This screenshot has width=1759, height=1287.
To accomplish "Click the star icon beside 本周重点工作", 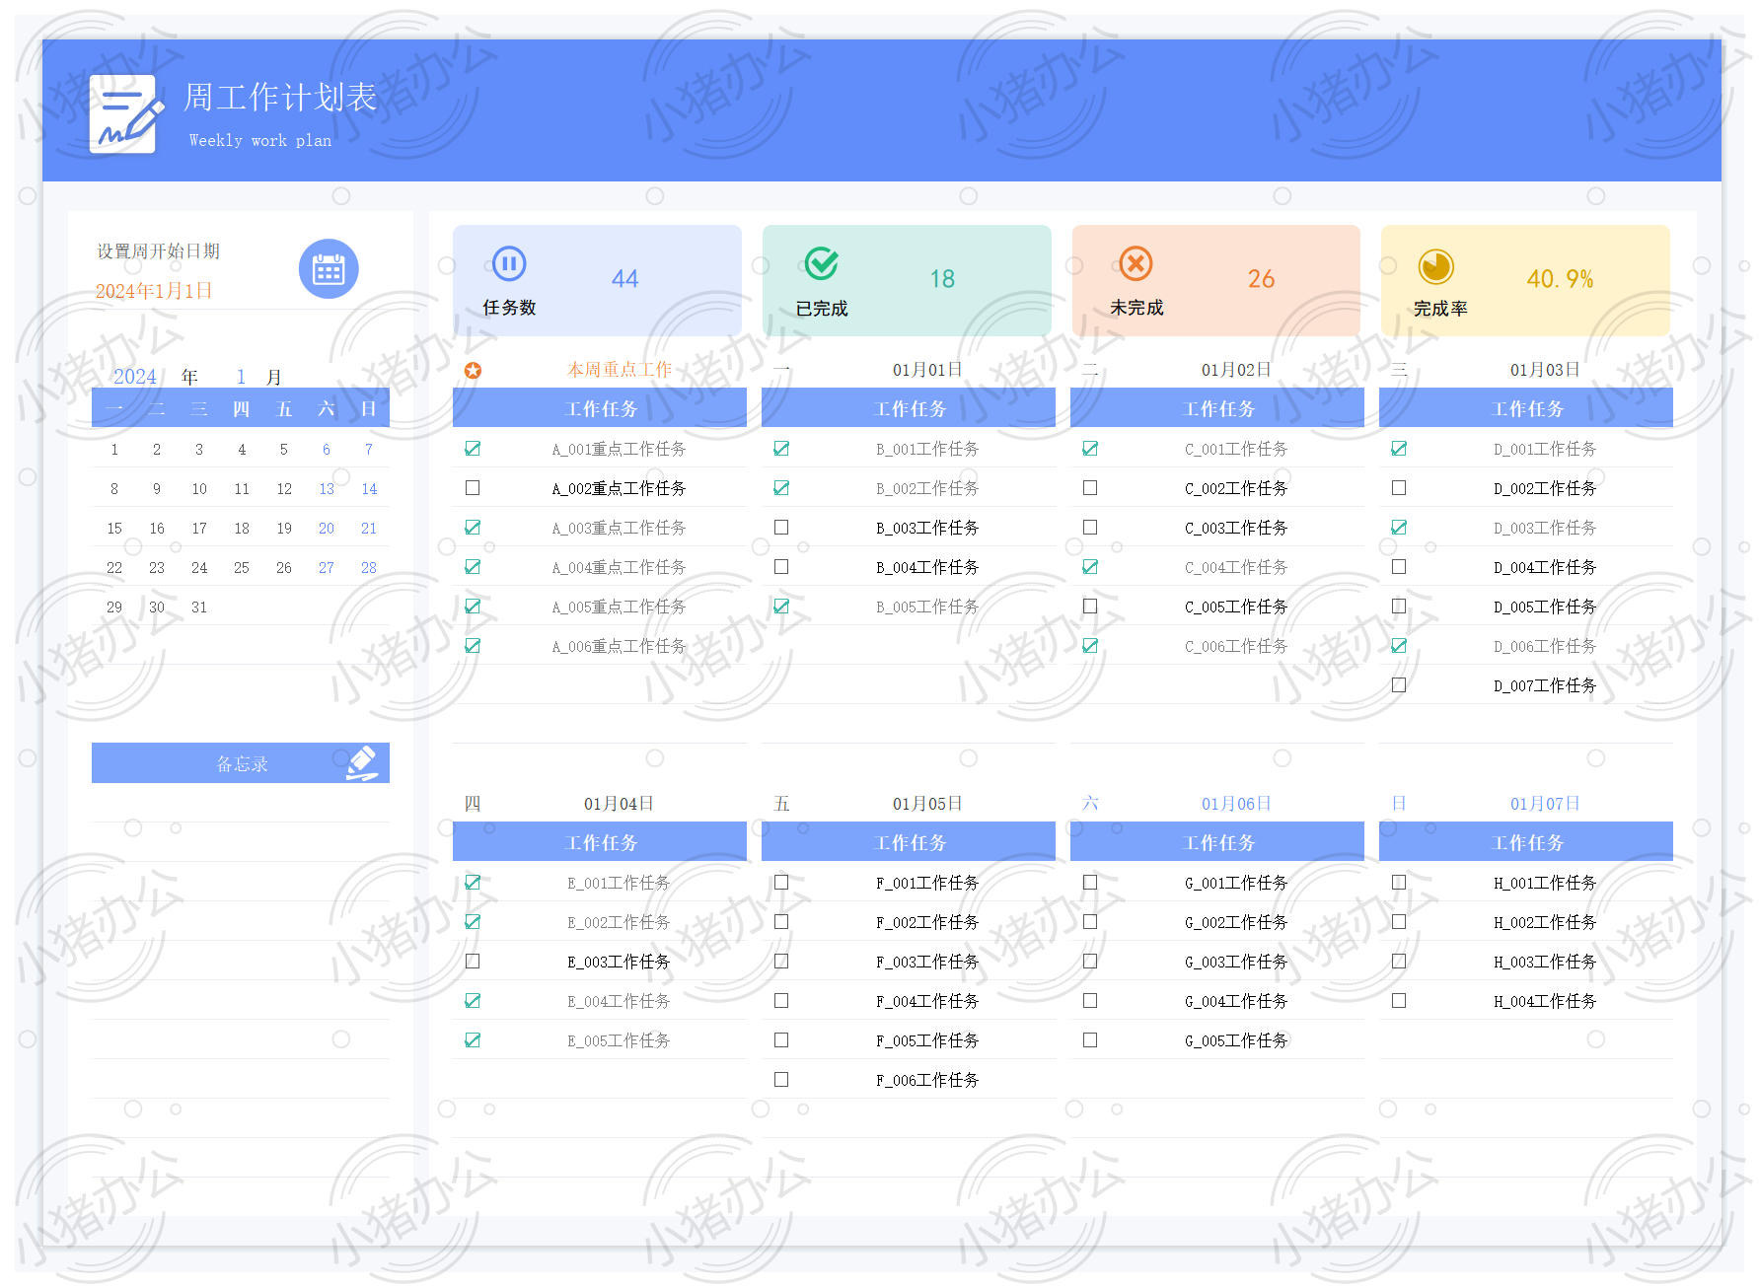I will tap(474, 371).
